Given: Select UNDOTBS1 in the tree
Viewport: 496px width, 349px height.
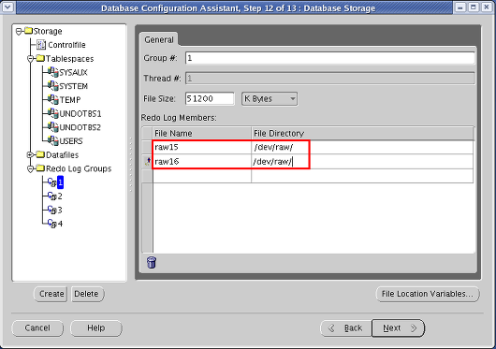Looking at the screenshot, I should click(x=80, y=113).
